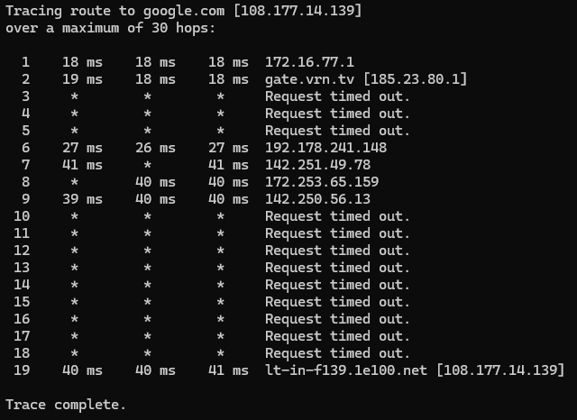The image size is (577, 420).
Task: Click "Request timed out." on hop 3
Action: [x=337, y=96]
